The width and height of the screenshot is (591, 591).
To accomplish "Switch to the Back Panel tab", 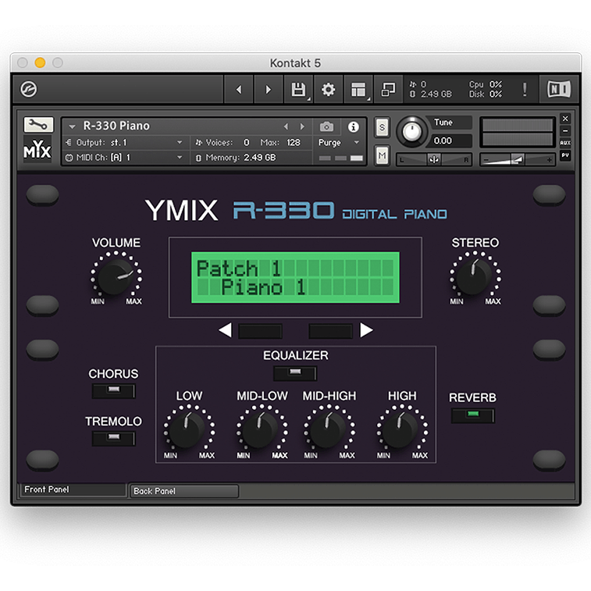I will [x=184, y=491].
